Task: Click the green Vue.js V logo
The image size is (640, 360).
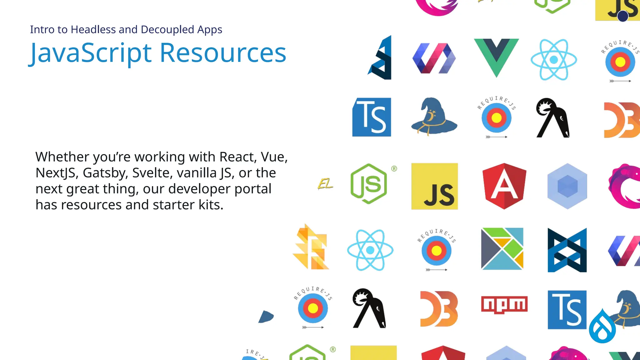Action: point(496,58)
